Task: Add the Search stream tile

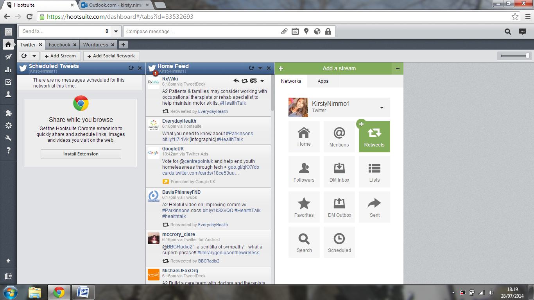Action: 304,242
